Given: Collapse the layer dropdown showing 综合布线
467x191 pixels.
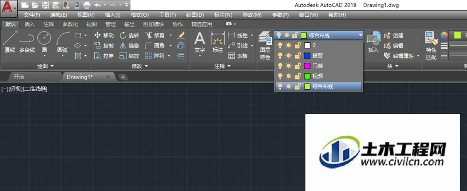Looking at the screenshot, I should click(x=361, y=36).
